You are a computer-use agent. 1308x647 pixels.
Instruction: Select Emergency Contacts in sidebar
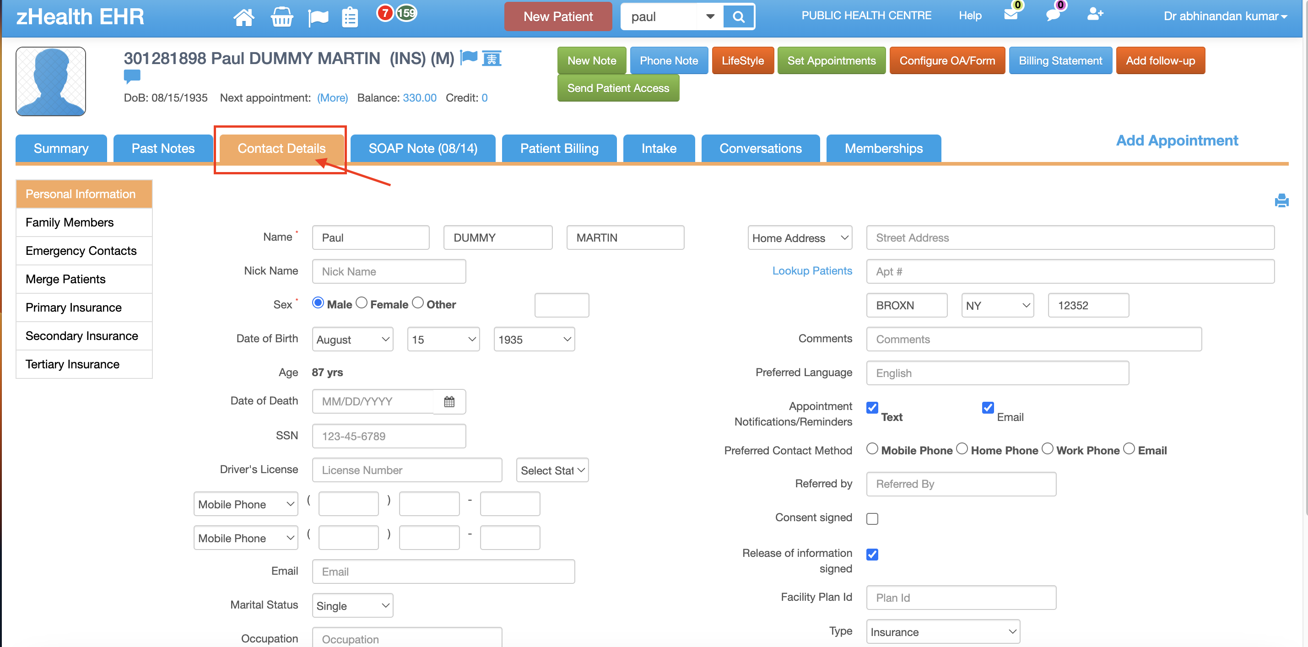[x=84, y=251]
